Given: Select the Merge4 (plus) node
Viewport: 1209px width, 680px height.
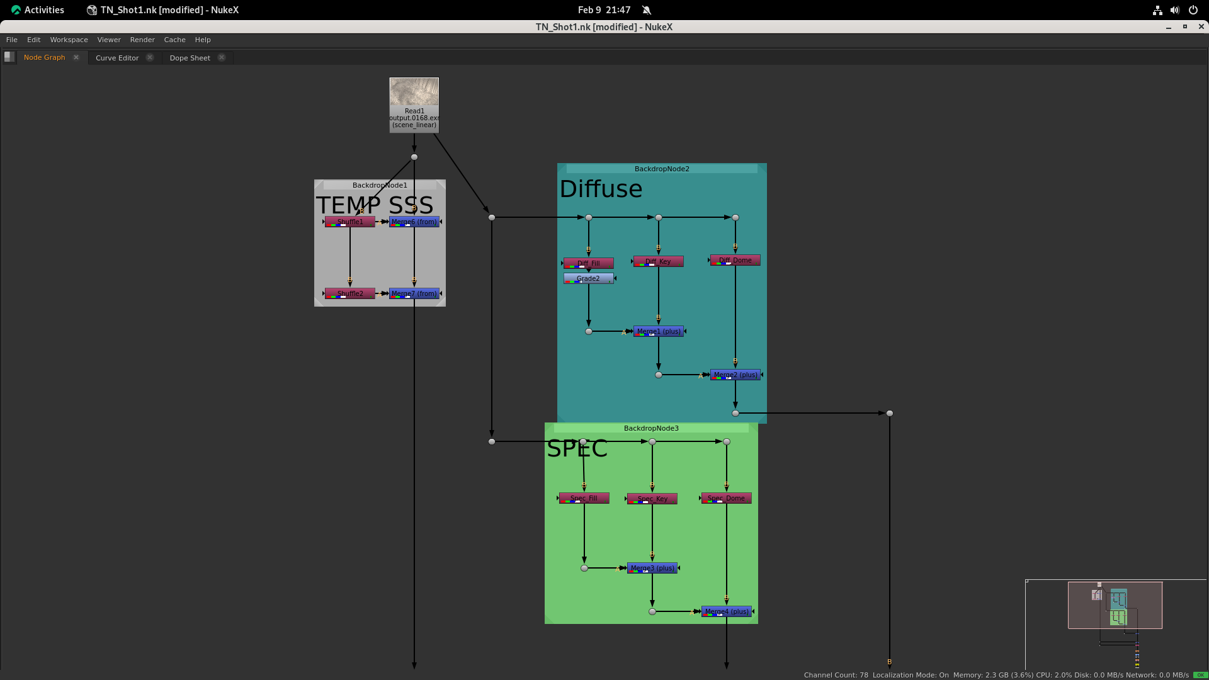Looking at the screenshot, I should (727, 611).
